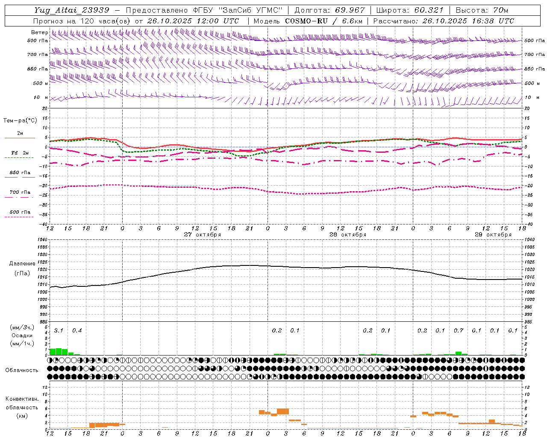Click the dotted pink line sample under "500 гПа" legend
The width and height of the screenshot is (547, 437).
coord(19,217)
